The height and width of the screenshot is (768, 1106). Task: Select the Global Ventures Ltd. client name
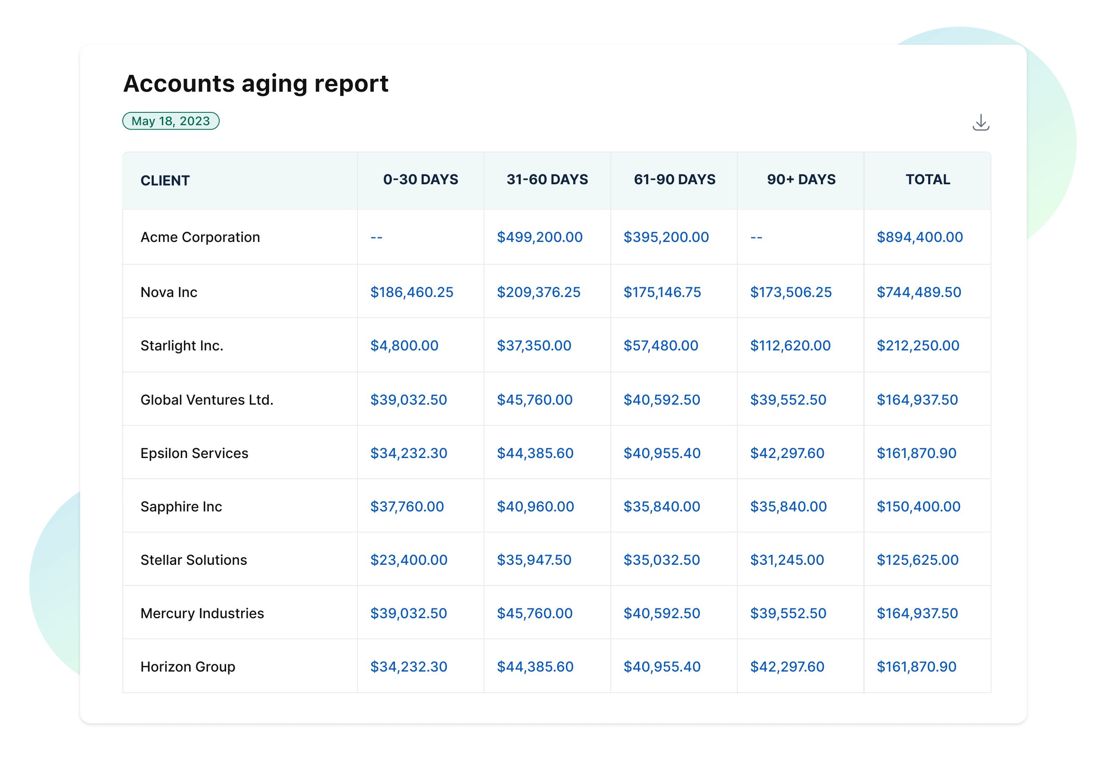coord(207,400)
